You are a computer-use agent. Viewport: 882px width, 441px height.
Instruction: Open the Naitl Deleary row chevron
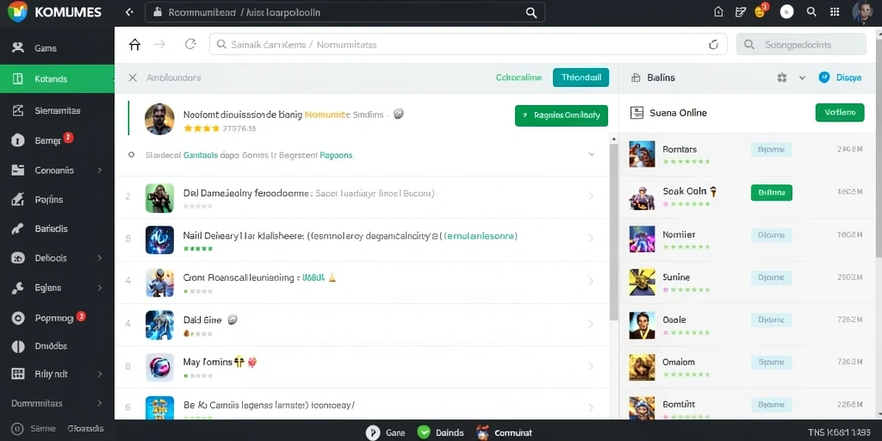[591, 238]
